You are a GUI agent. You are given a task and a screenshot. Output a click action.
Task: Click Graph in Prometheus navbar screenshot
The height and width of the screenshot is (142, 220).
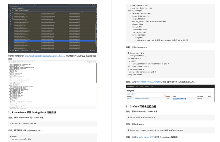coord(142,86)
